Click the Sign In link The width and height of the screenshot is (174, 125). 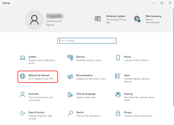tap(50, 25)
